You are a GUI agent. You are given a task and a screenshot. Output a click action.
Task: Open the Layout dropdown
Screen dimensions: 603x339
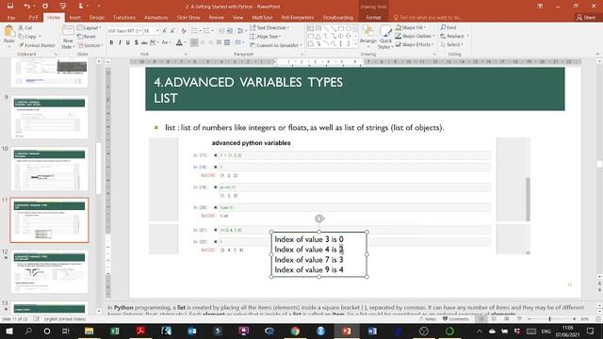90,27
